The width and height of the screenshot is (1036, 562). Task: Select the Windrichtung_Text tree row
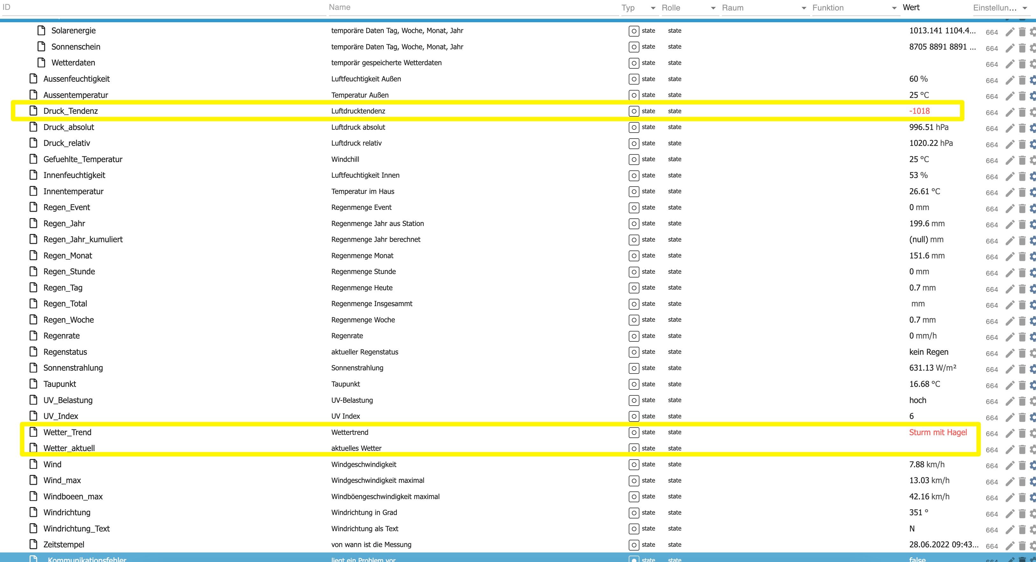(x=518, y=529)
